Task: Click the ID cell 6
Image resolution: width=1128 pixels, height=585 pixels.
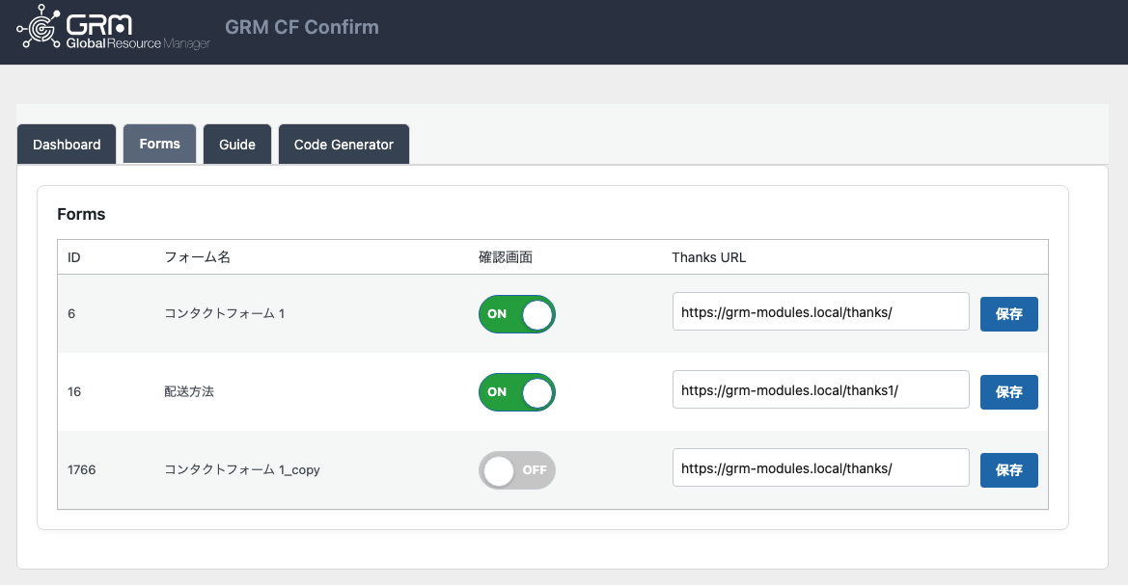Action: [x=71, y=313]
